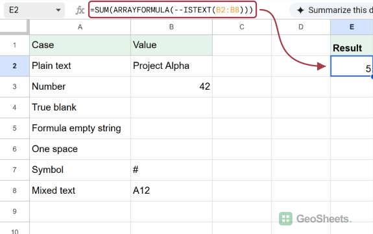This screenshot has width=373, height=234.
Task: Select the cell 'Plain text'
Action: 80,66
